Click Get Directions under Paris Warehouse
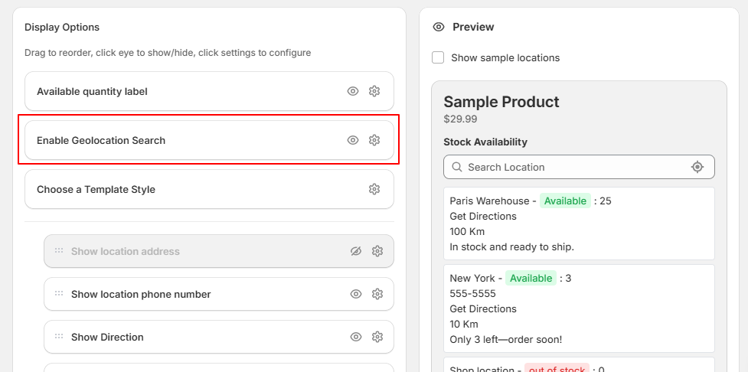The width and height of the screenshot is (748, 372). (x=483, y=216)
